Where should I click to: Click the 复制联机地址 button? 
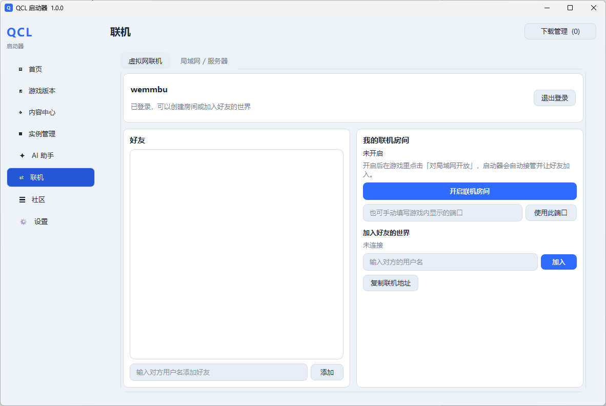[x=390, y=283]
